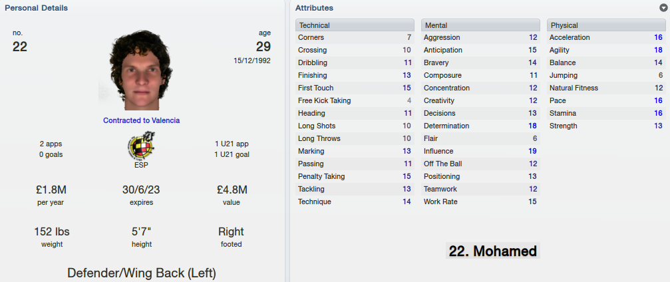The image size is (670, 282).
Task: Click the Spain national team badge
Action: [x=141, y=145]
